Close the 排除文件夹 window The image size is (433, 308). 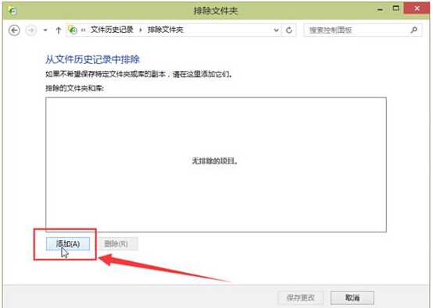(x=417, y=9)
